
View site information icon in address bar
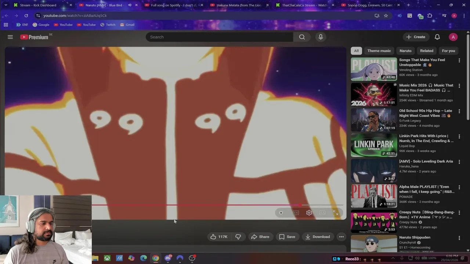[x=38, y=15]
